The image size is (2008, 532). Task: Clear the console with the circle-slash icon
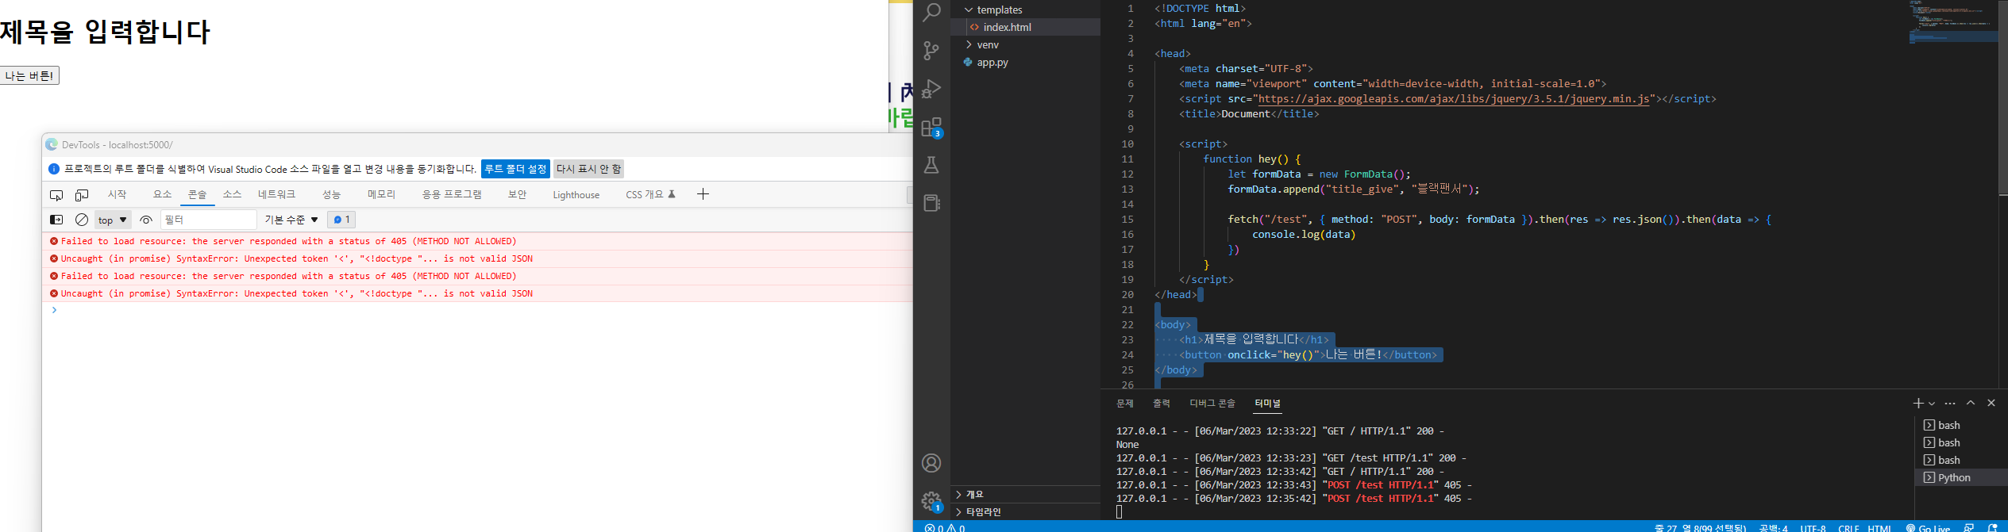coord(82,220)
